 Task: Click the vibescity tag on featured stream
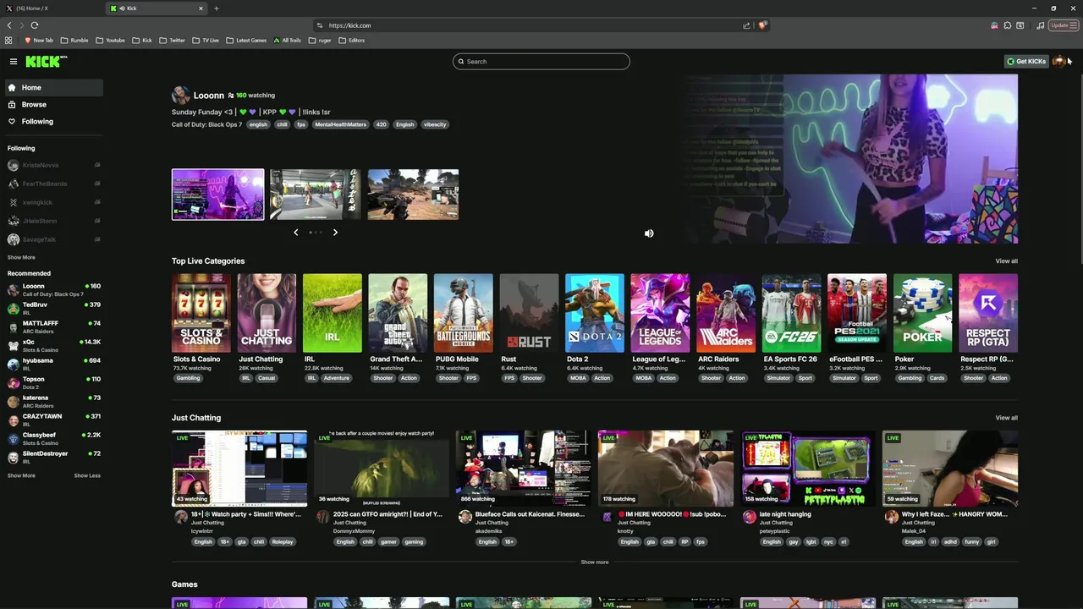(435, 124)
